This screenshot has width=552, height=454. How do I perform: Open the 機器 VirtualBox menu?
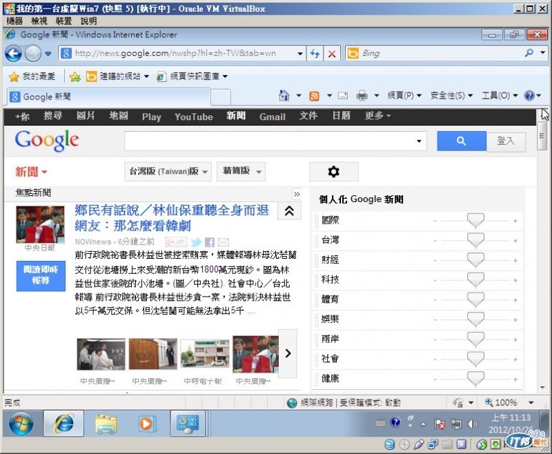point(14,21)
